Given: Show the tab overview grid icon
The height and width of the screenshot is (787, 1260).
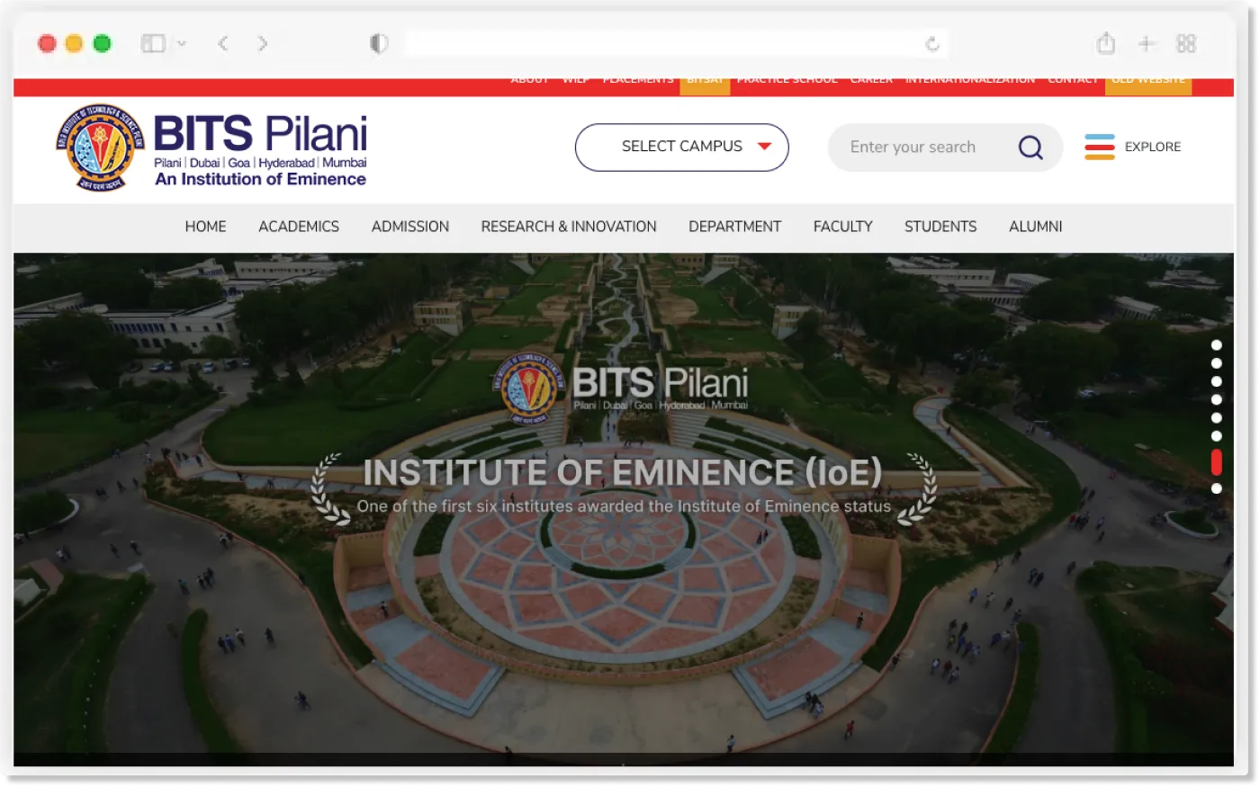Looking at the screenshot, I should pos(1186,43).
